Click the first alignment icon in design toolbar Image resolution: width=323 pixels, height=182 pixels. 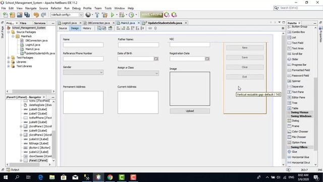(x=119, y=28)
